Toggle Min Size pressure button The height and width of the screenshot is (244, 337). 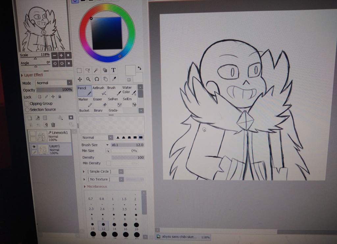108,151
